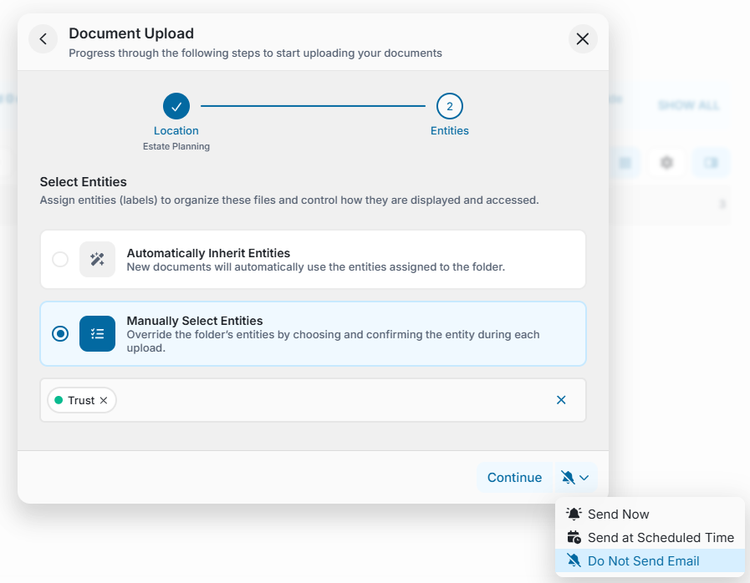Click the Location step label

(176, 131)
